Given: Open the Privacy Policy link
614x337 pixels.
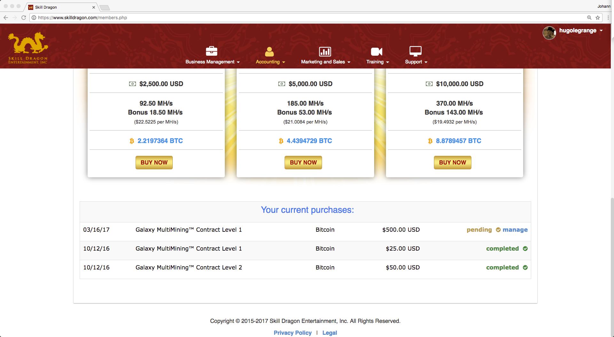Looking at the screenshot, I should [293, 333].
